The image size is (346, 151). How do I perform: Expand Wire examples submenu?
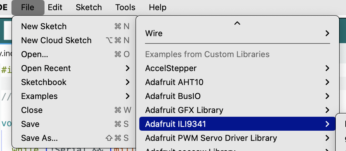[x=238, y=33]
